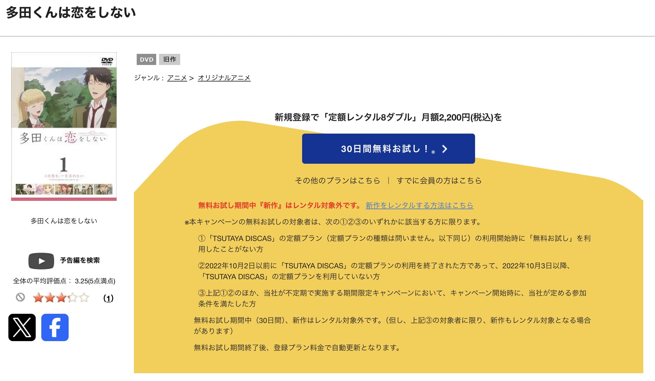655x381 pixels.
Task: Rate five stars
Action: click(84, 298)
